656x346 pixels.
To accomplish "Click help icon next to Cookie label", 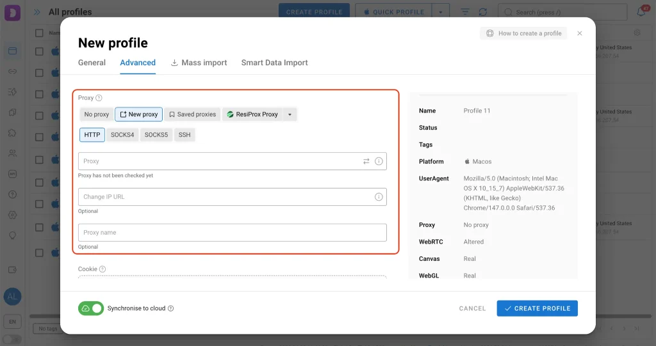I will point(102,269).
